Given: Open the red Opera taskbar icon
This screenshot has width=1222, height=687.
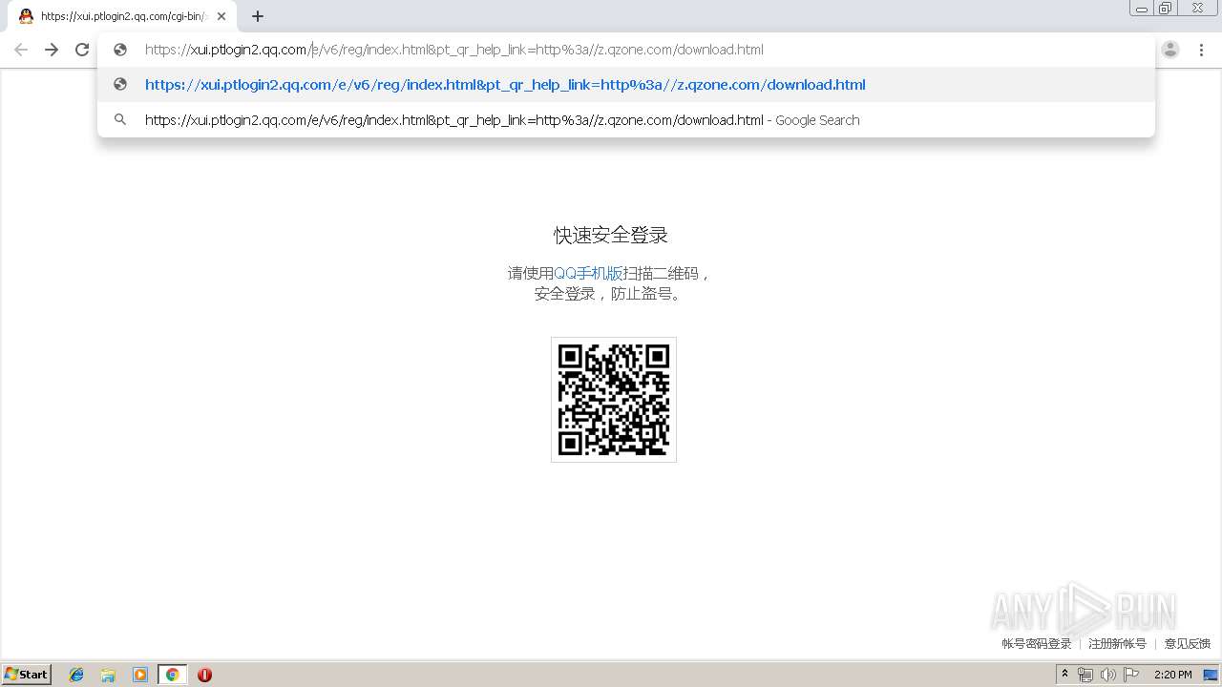Looking at the screenshot, I should point(204,675).
